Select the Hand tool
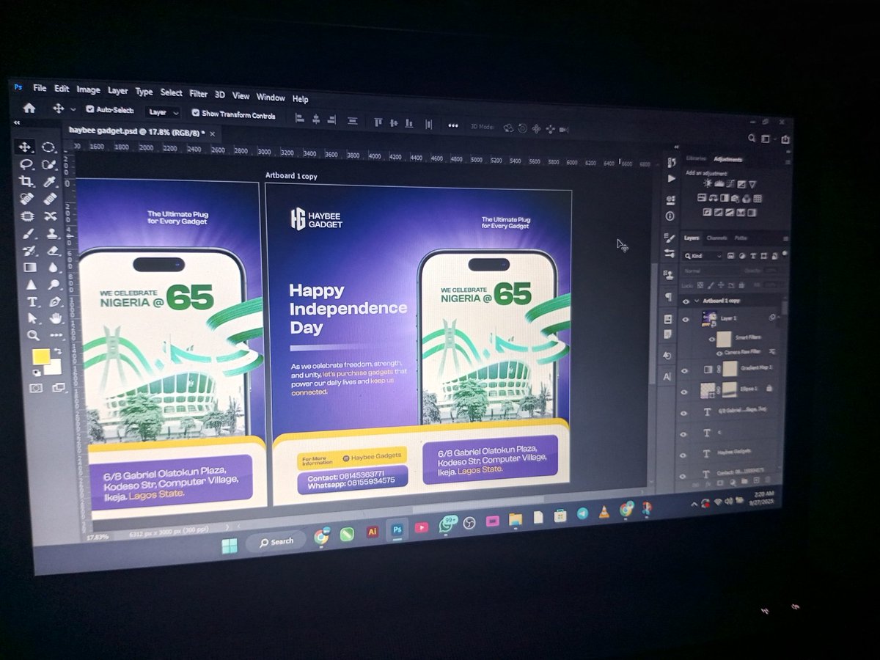The image size is (880, 660). (56, 318)
